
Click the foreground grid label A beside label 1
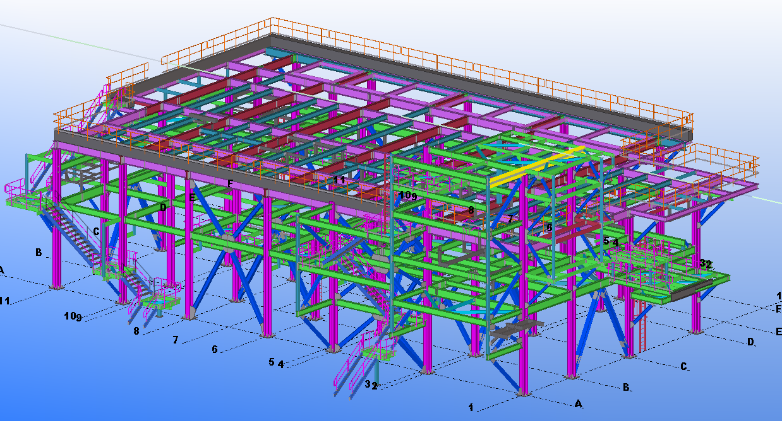pos(577,403)
